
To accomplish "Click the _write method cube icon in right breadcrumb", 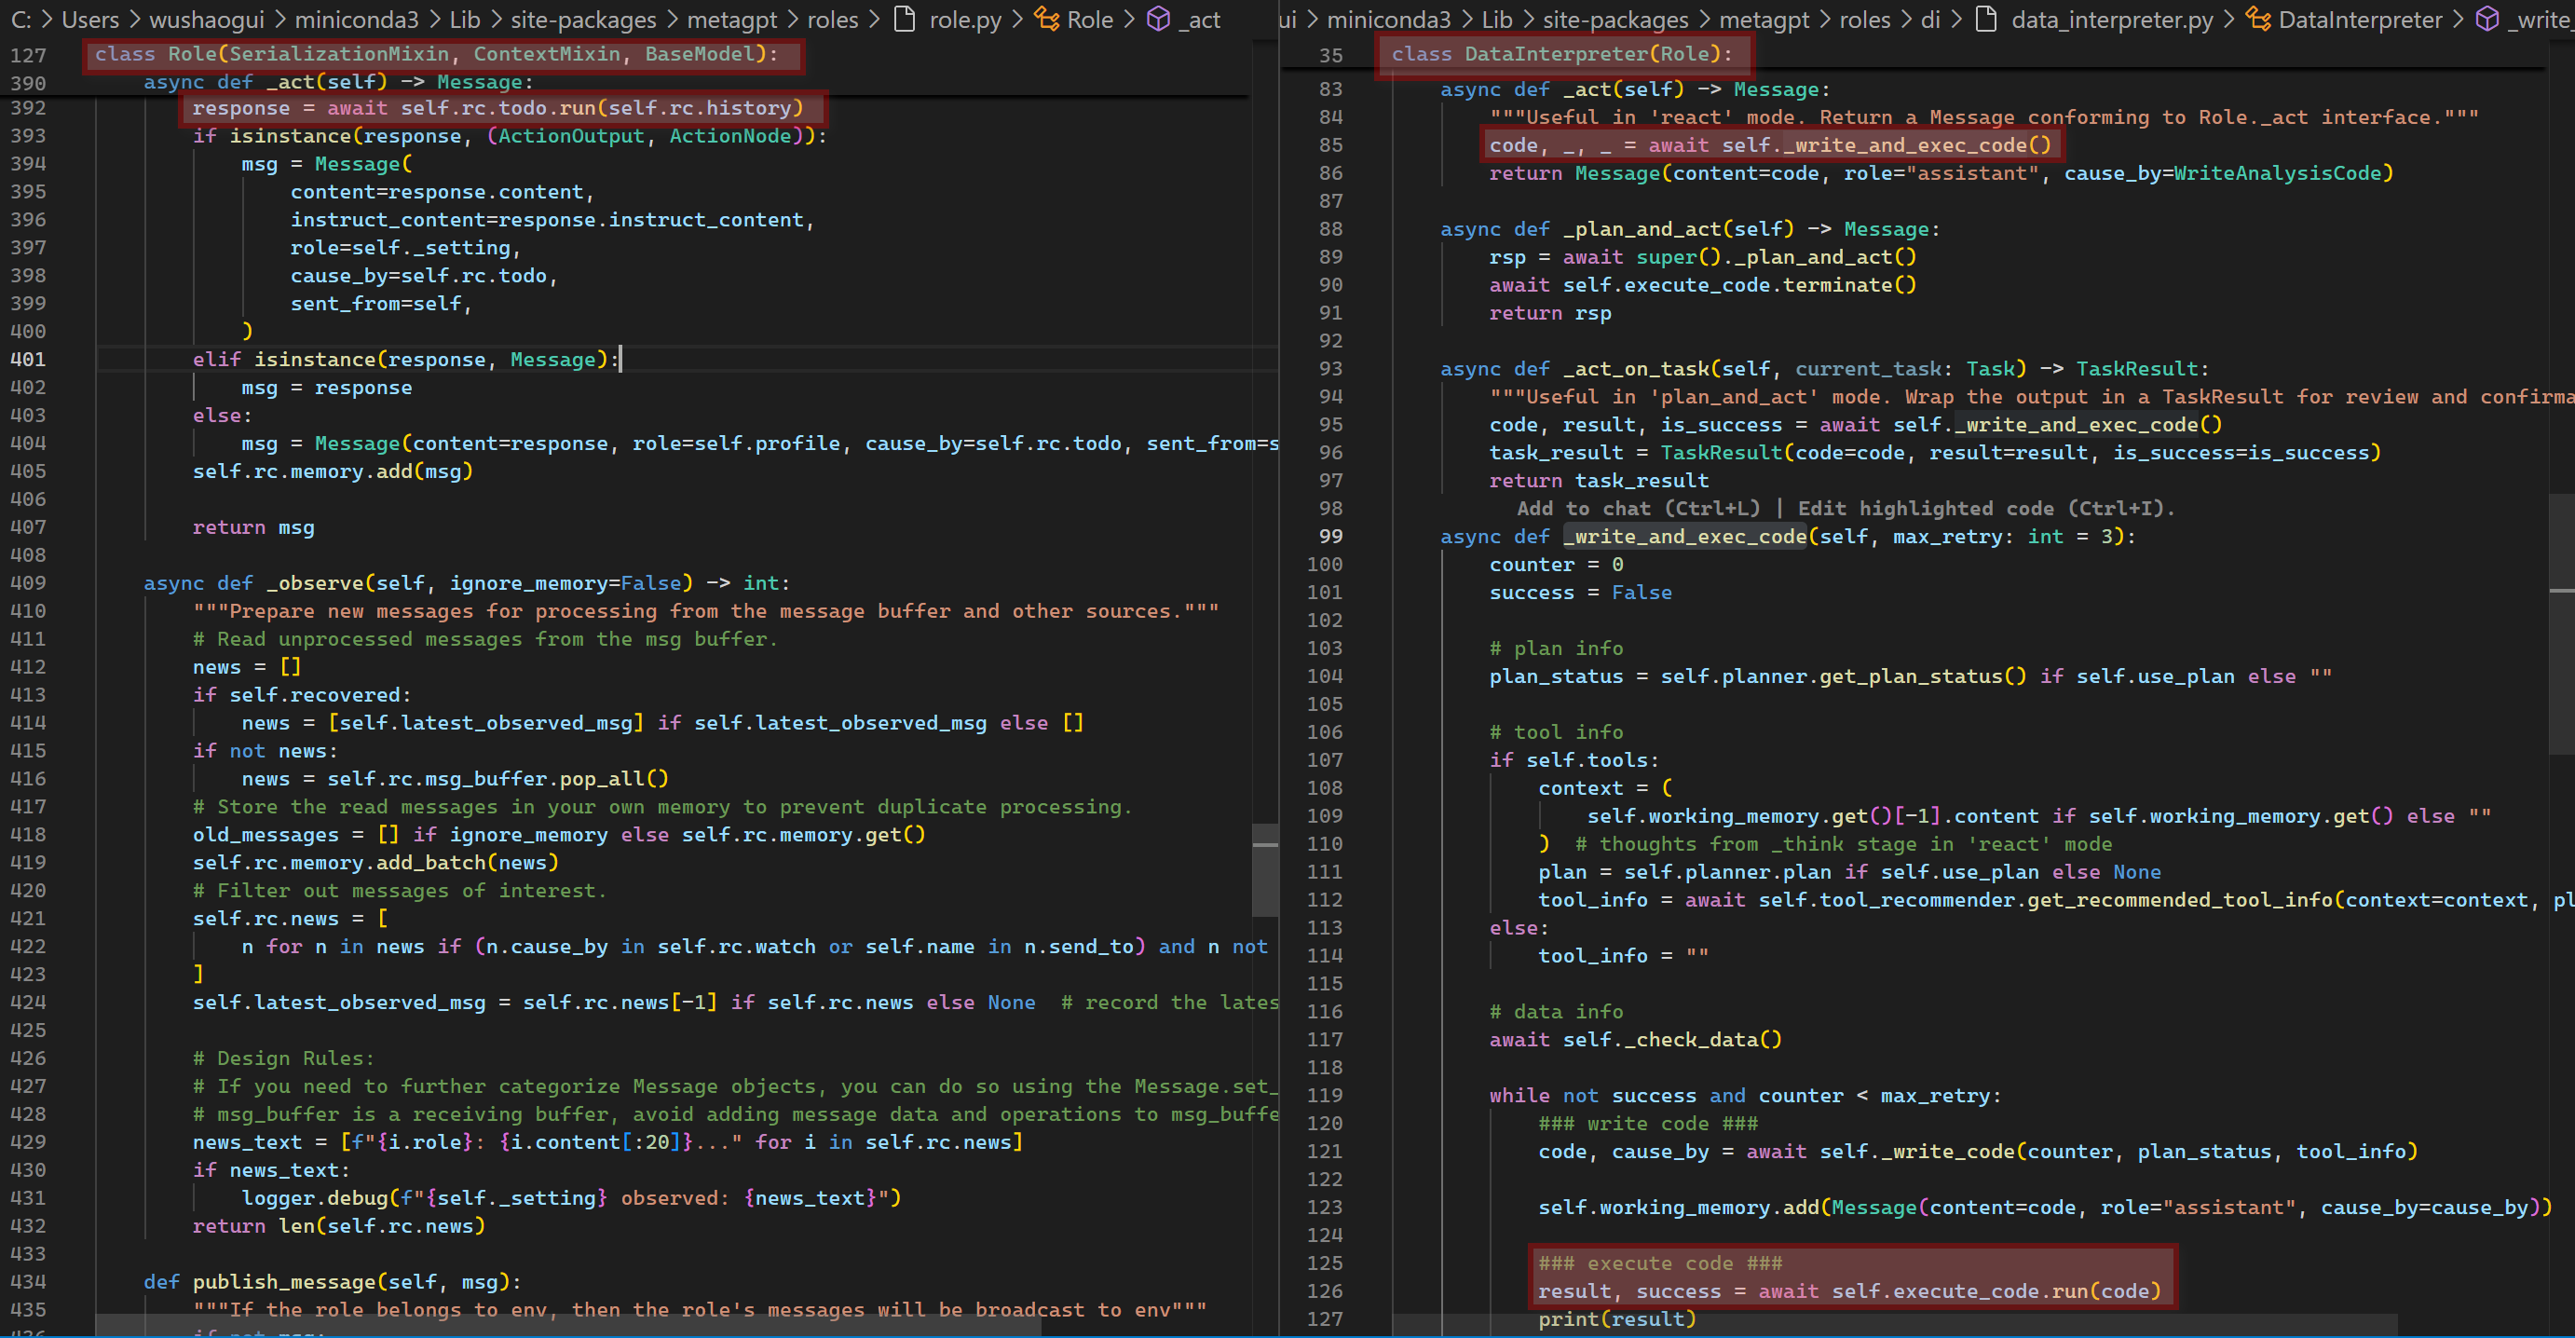I will [x=2486, y=19].
